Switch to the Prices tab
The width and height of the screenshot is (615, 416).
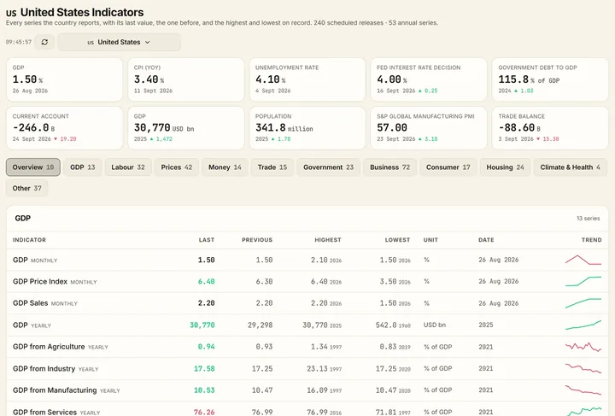point(177,167)
